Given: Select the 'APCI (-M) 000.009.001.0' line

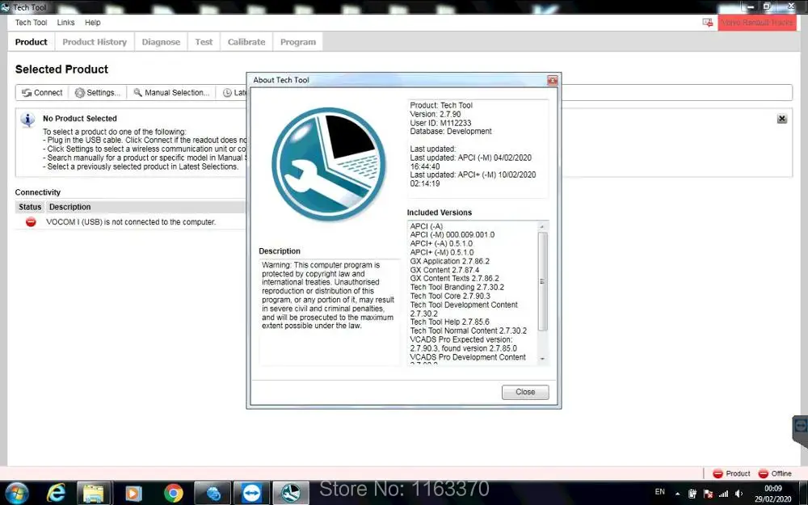Looking at the screenshot, I should (452, 235).
